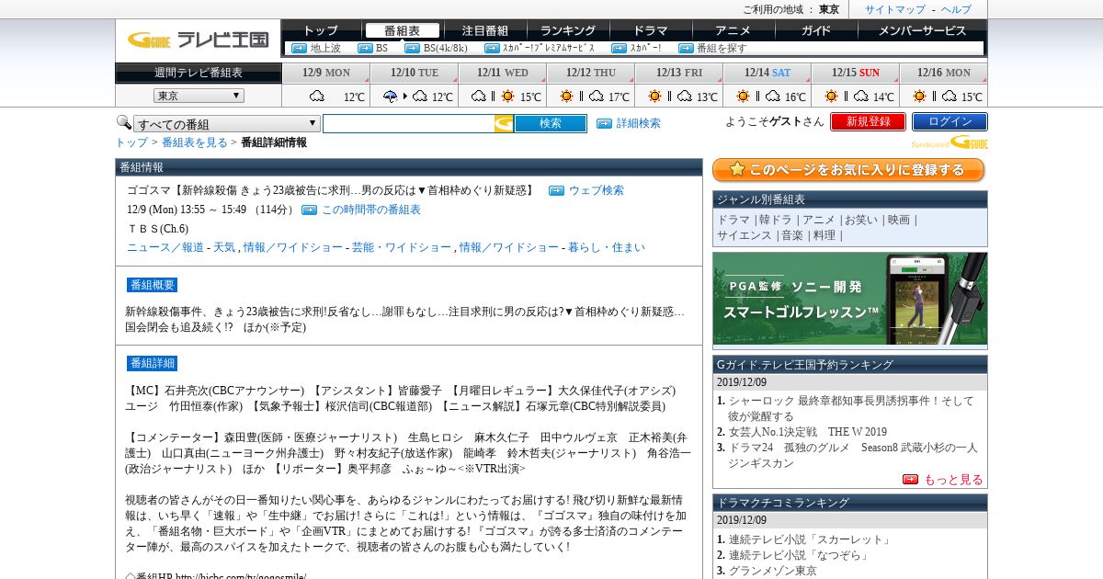Select 12/16 MON date column

pos(943,73)
